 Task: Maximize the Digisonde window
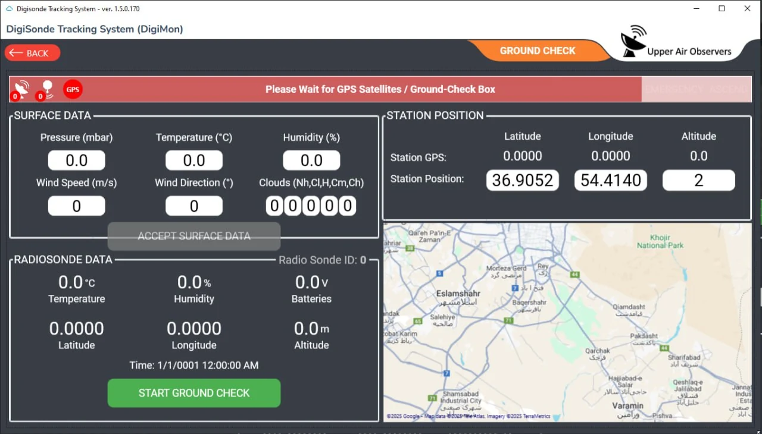click(722, 8)
